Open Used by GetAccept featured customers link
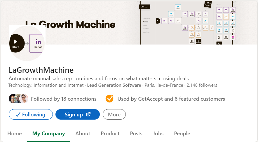 tap(171, 99)
